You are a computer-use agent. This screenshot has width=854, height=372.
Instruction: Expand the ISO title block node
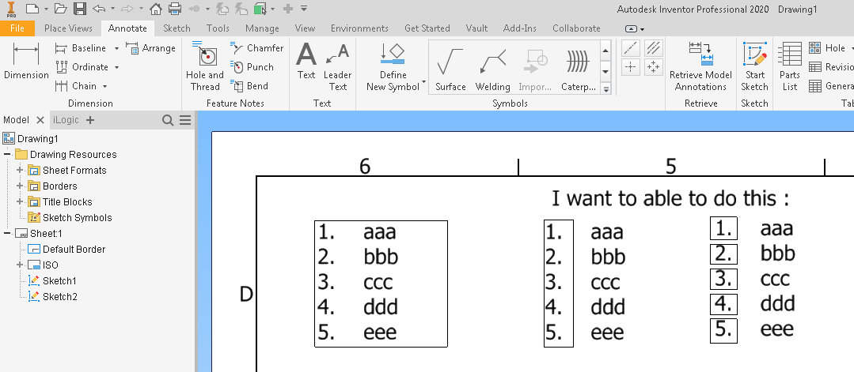[x=20, y=265]
